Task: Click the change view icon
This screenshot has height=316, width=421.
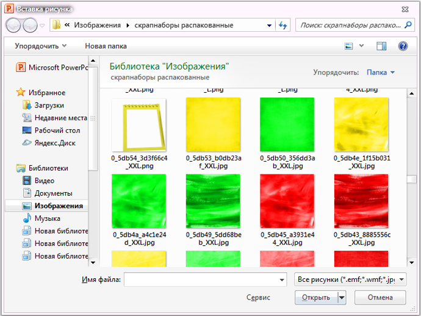Action: [348, 46]
